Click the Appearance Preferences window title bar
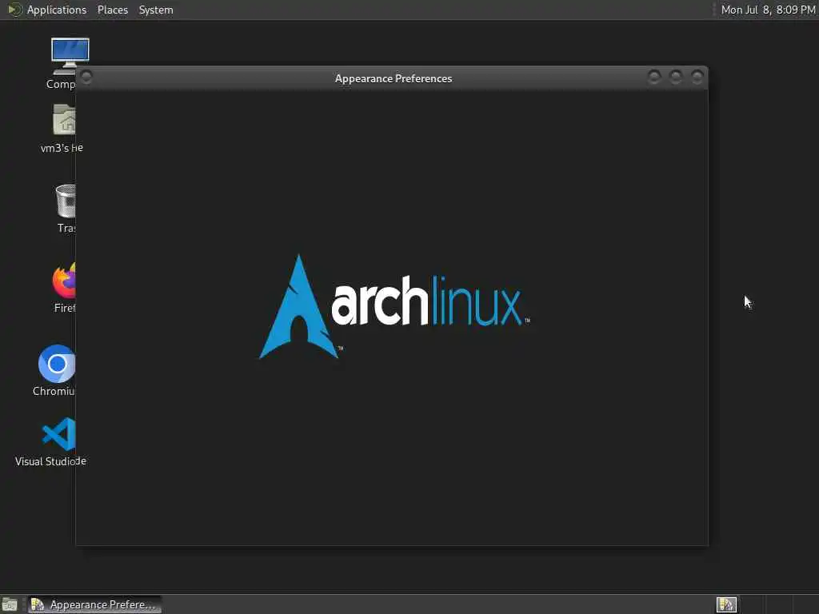 393,78
